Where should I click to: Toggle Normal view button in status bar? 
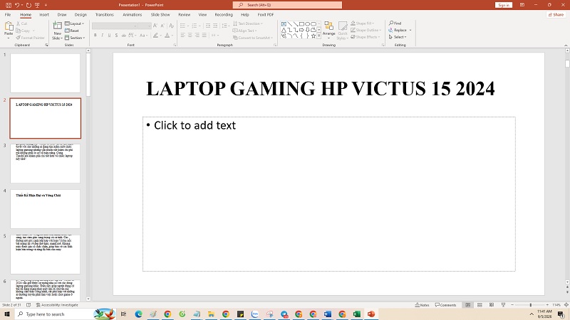tap(468, 305)
